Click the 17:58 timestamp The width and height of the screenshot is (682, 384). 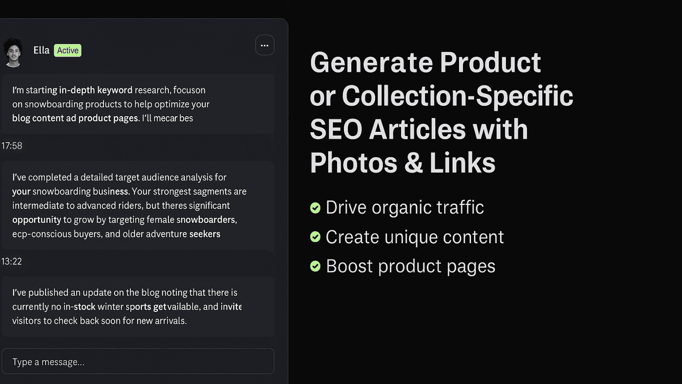[12, 146]
